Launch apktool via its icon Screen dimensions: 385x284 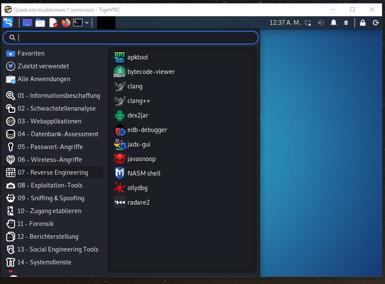120,57
